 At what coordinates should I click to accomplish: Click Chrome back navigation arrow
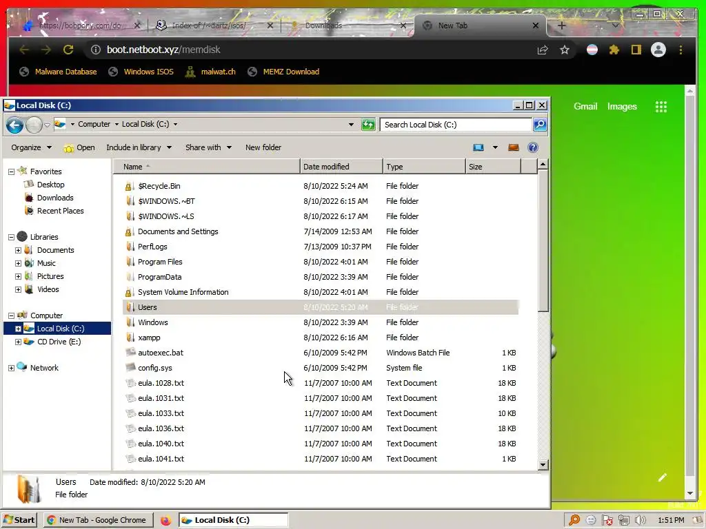(24, 50)
